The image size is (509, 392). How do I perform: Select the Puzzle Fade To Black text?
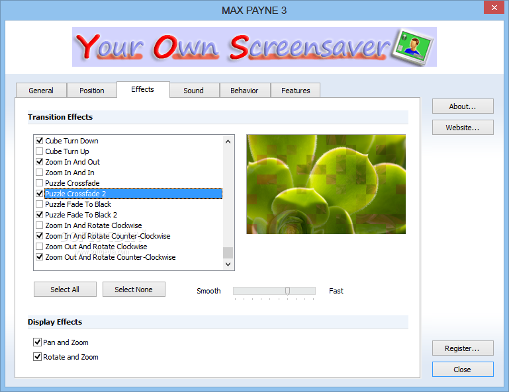coord(78,204)
